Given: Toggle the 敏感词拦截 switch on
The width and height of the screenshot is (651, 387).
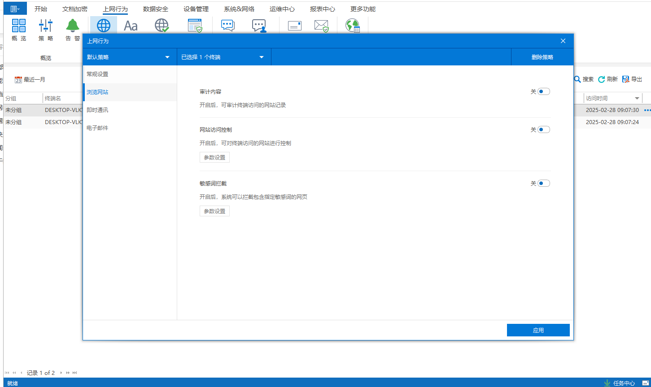Looking at the screenshot, I should point(543,183).
